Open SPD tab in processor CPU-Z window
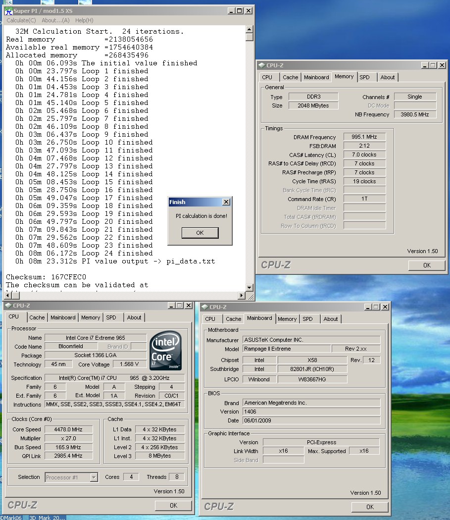450x520 pixels. coord(111,317)
